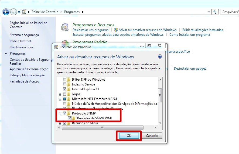Click the Back navigation arrow button
The image size is (239, 154).
pyautogui.click(x=6, y=12)
